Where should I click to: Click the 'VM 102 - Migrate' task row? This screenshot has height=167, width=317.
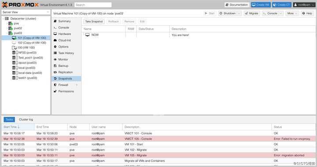[x=158, y=150]
